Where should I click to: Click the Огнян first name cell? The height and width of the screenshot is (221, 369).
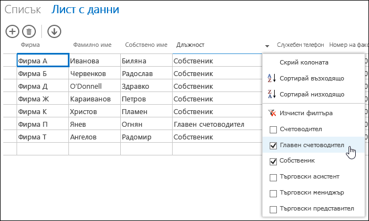[146, 124]
